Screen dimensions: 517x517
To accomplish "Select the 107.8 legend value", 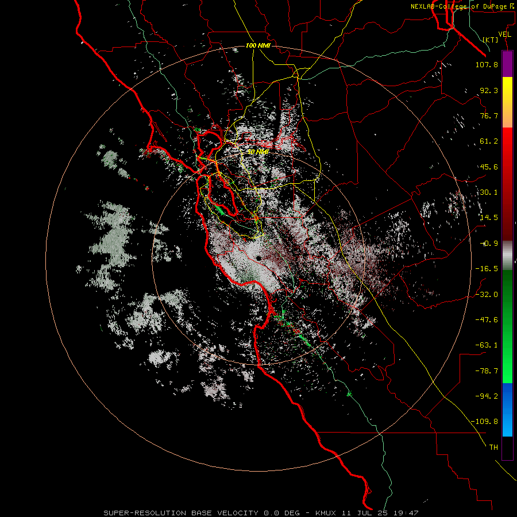I will tap(487, 64).
